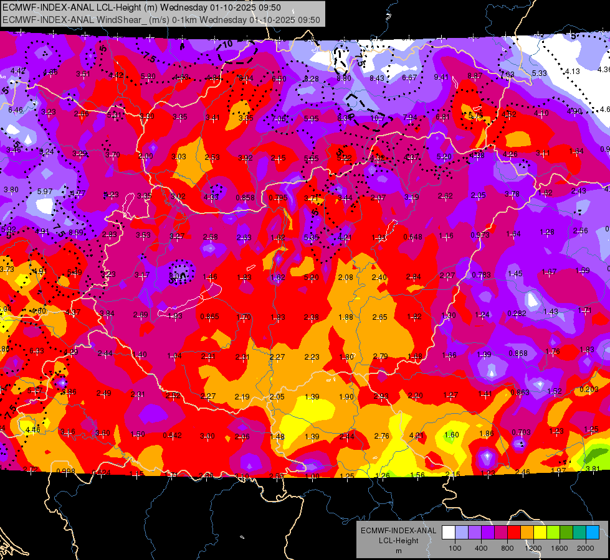610x560 pixels.
Task: Click the grid value 5.33
Action: point(539,73)
